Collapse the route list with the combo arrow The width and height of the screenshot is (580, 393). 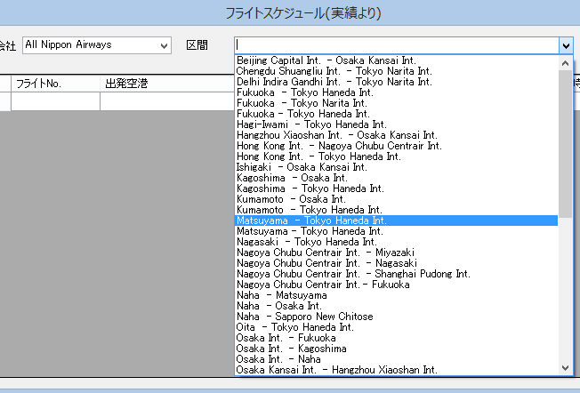tap(566, 45)
